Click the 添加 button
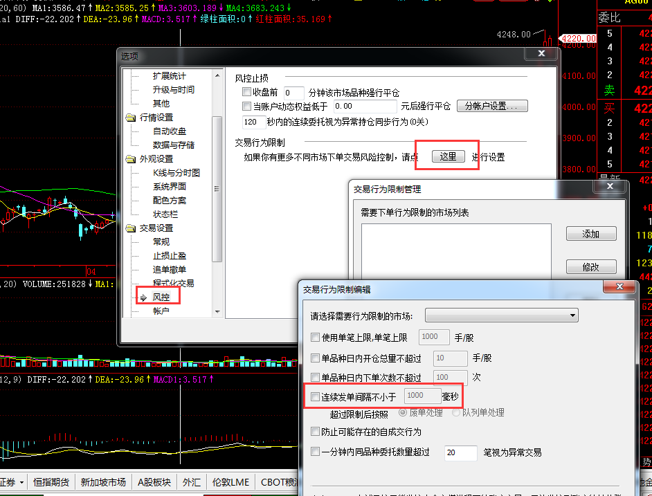This screenshot has width=652, height=496. click(x=590, y=234)
